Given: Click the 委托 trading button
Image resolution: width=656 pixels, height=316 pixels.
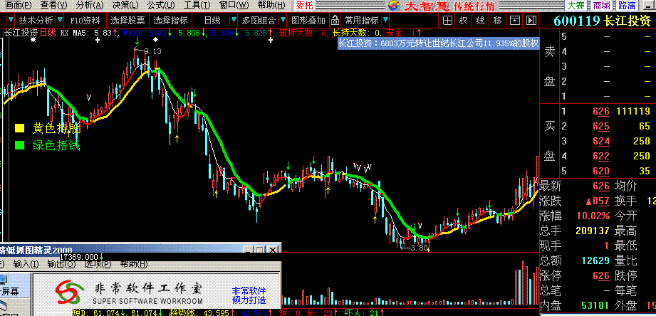Looking at the screenshot, I should 304,6.
